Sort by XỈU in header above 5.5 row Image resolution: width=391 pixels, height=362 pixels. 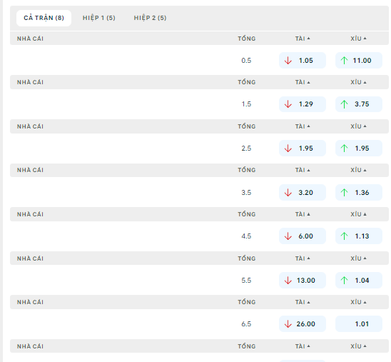point(358,258)
